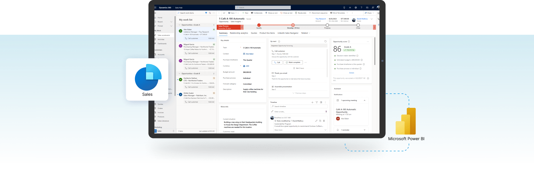Open Opportunity score more options
This screenshot has width=534, height=169.
[x=368, y=42]
